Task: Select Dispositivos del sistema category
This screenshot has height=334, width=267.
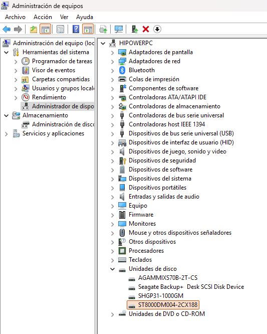Action: (x=160, y=179)
